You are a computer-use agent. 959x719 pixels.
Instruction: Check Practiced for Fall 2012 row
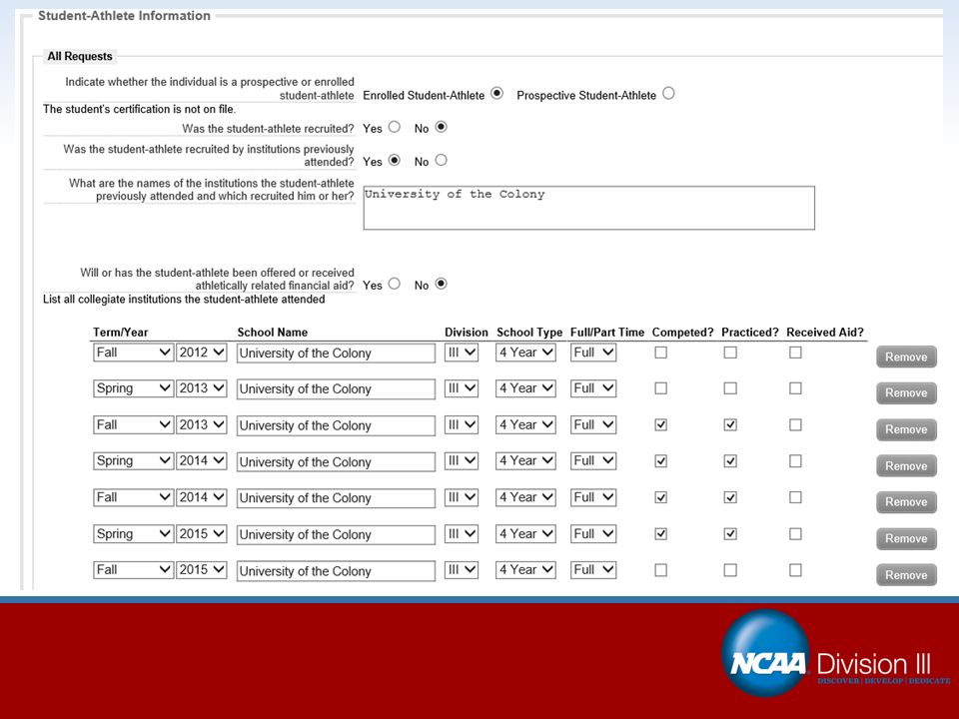tap(730, 353)
